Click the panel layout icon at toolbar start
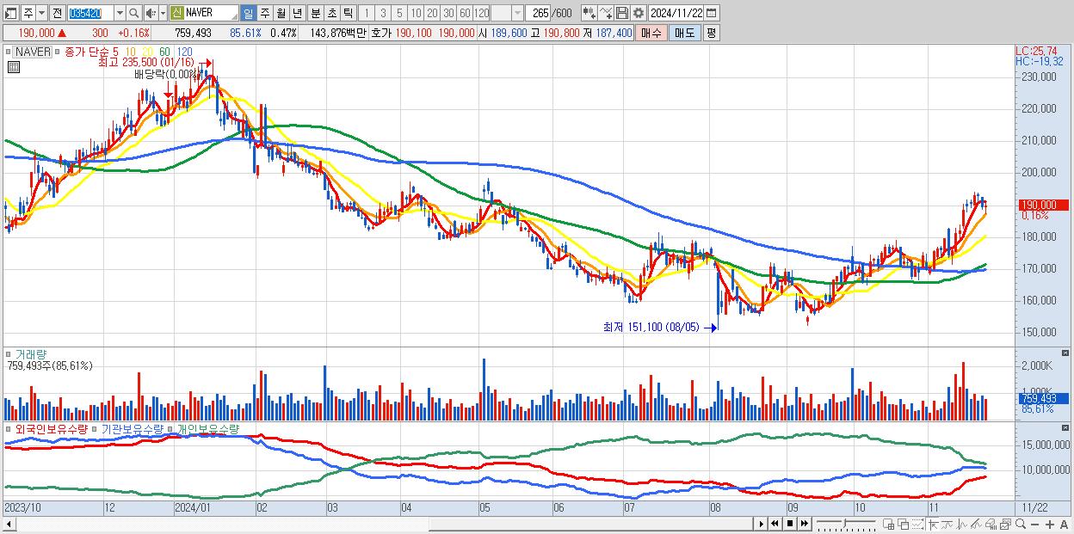This screenshot has width=1074, height=534. pos(9,13)
